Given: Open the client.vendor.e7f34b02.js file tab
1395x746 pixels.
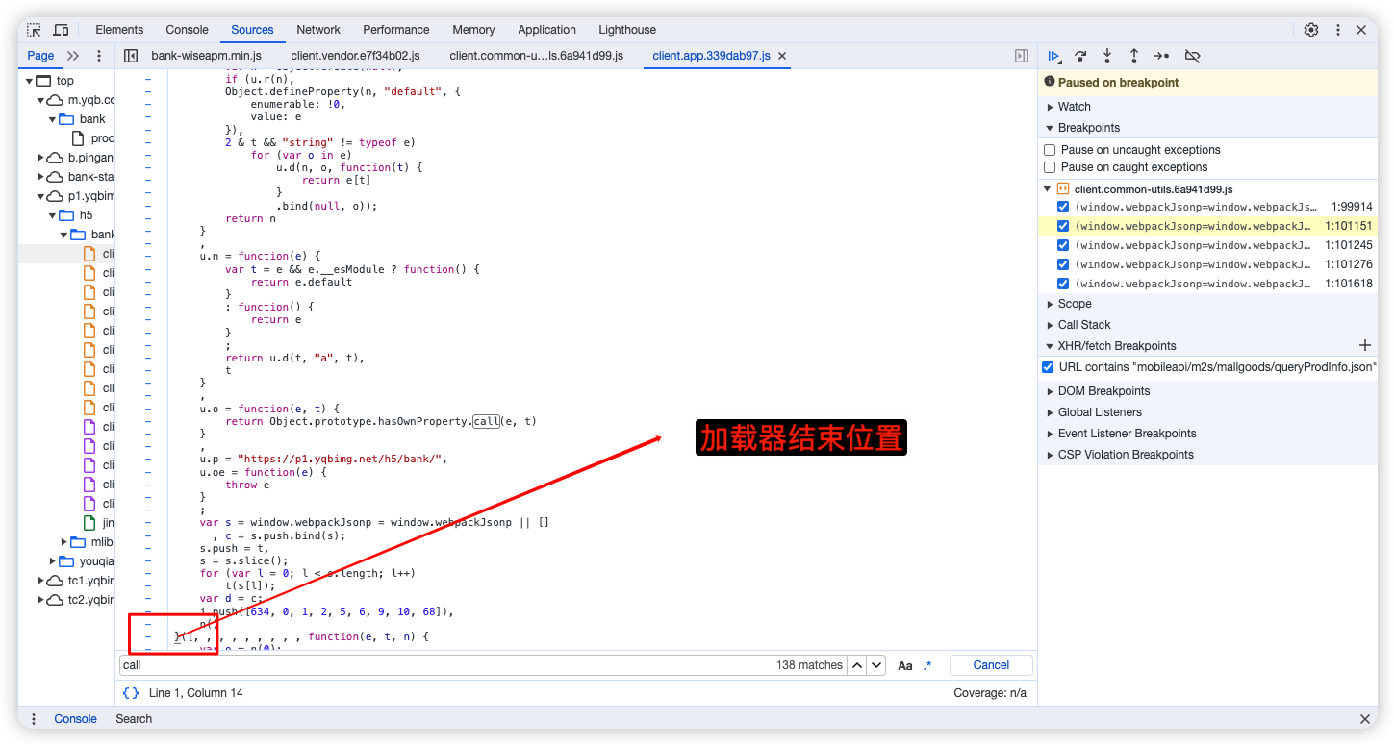Looking at the screenshot, I should [355, 56].
